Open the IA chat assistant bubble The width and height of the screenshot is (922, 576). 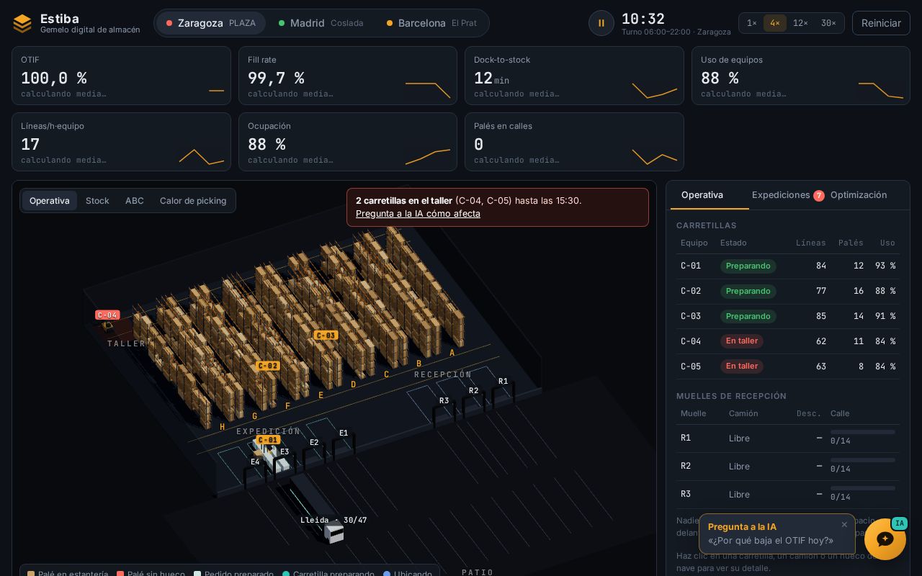(x=885, y=539)
